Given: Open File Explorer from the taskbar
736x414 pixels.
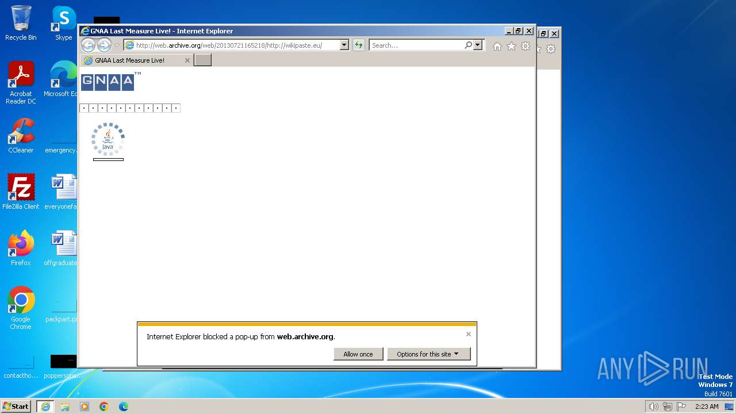Looking at the screenshot, I should click(x=65, y=407).
